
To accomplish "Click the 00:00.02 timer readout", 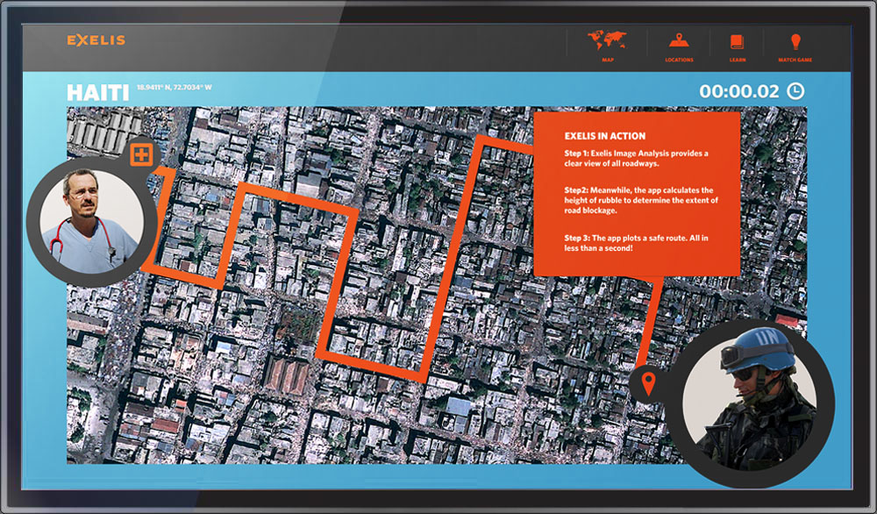I will click(738, 91).
